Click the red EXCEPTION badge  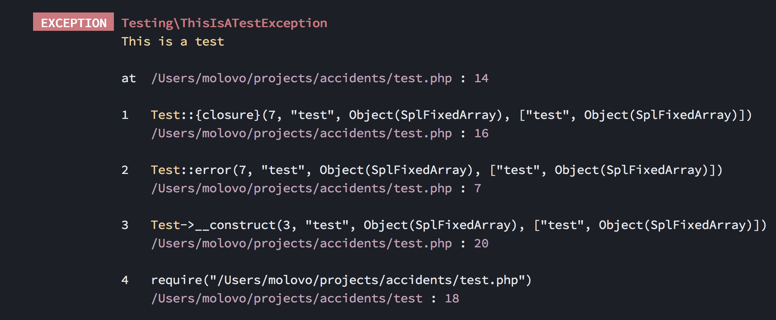click(73, 22)
